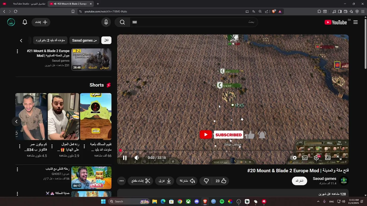Open Windows Start menu
This screenshot has width=367, height=206.
click(x=103, y=201)
